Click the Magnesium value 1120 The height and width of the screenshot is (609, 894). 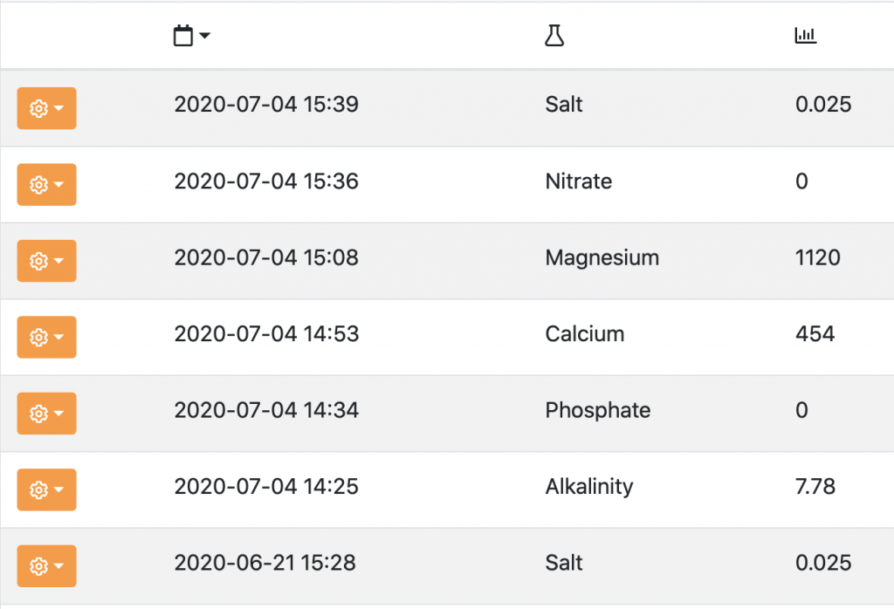click(817, 257)
